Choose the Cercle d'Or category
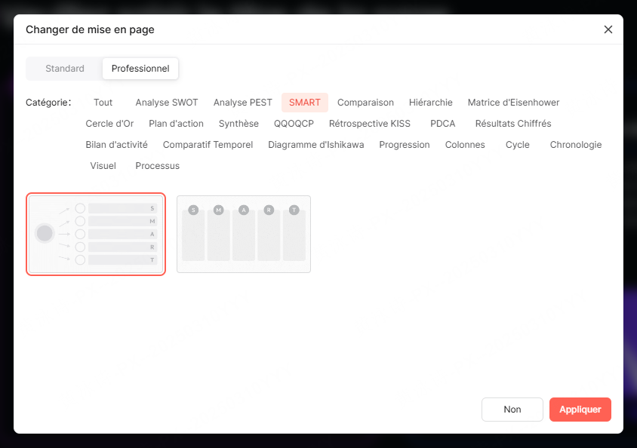The height and width of the screenshot is (448, 637). [109, 124]
